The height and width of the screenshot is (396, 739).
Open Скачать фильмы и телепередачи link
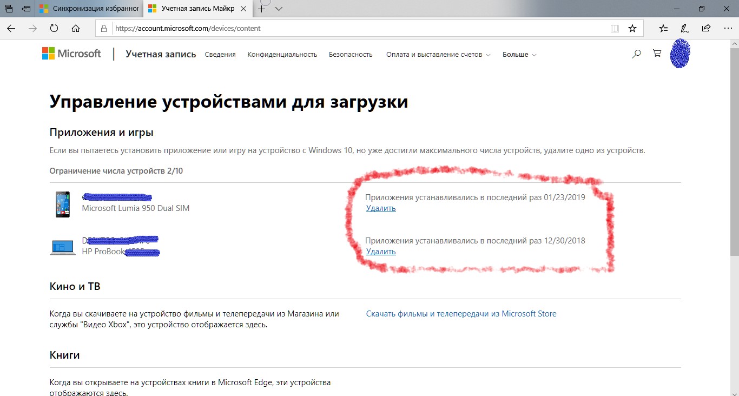click(461, 314)
